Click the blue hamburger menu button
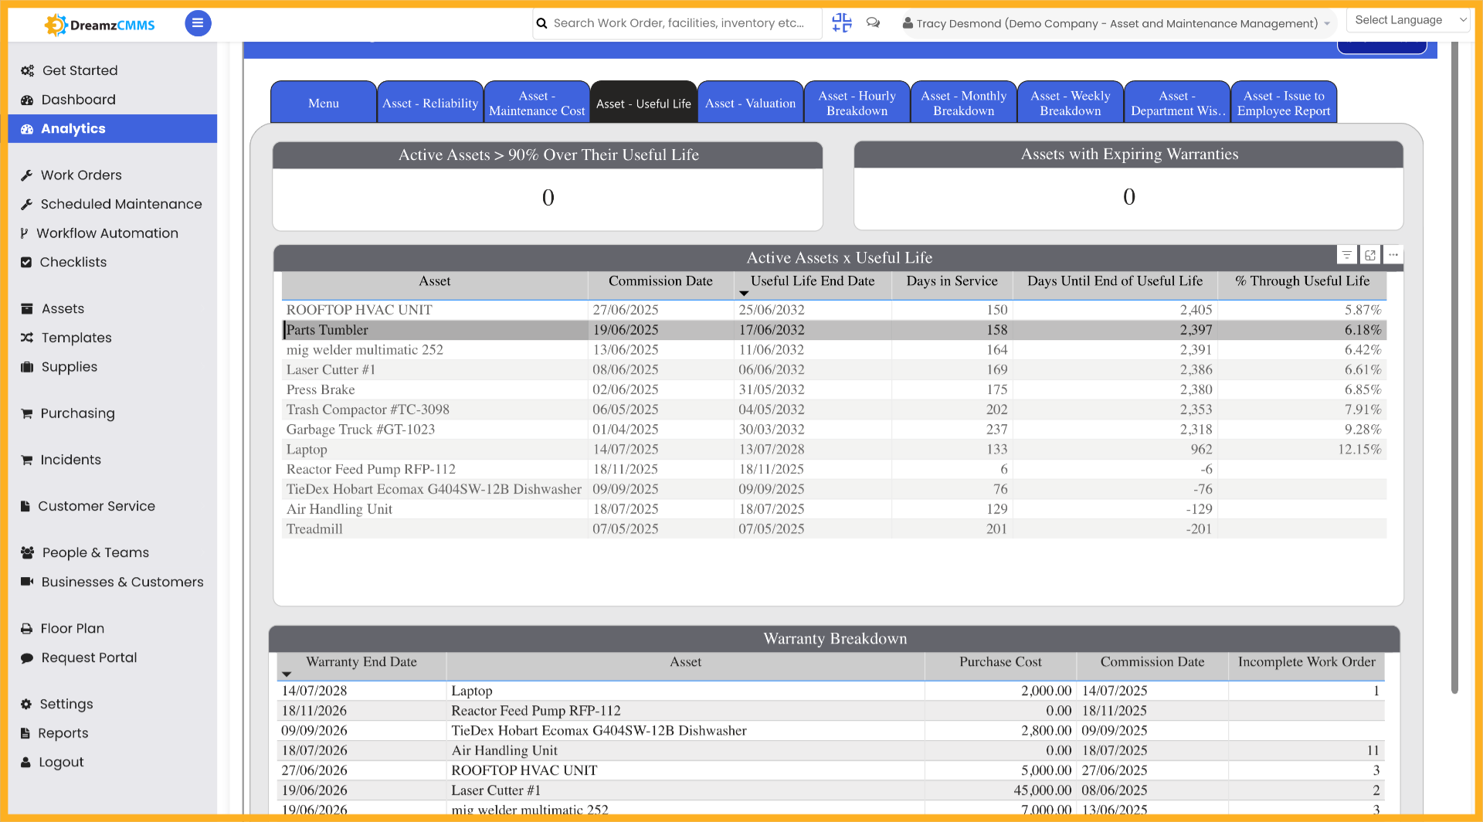Screen dimensions: 1483x822 (198, 23)
